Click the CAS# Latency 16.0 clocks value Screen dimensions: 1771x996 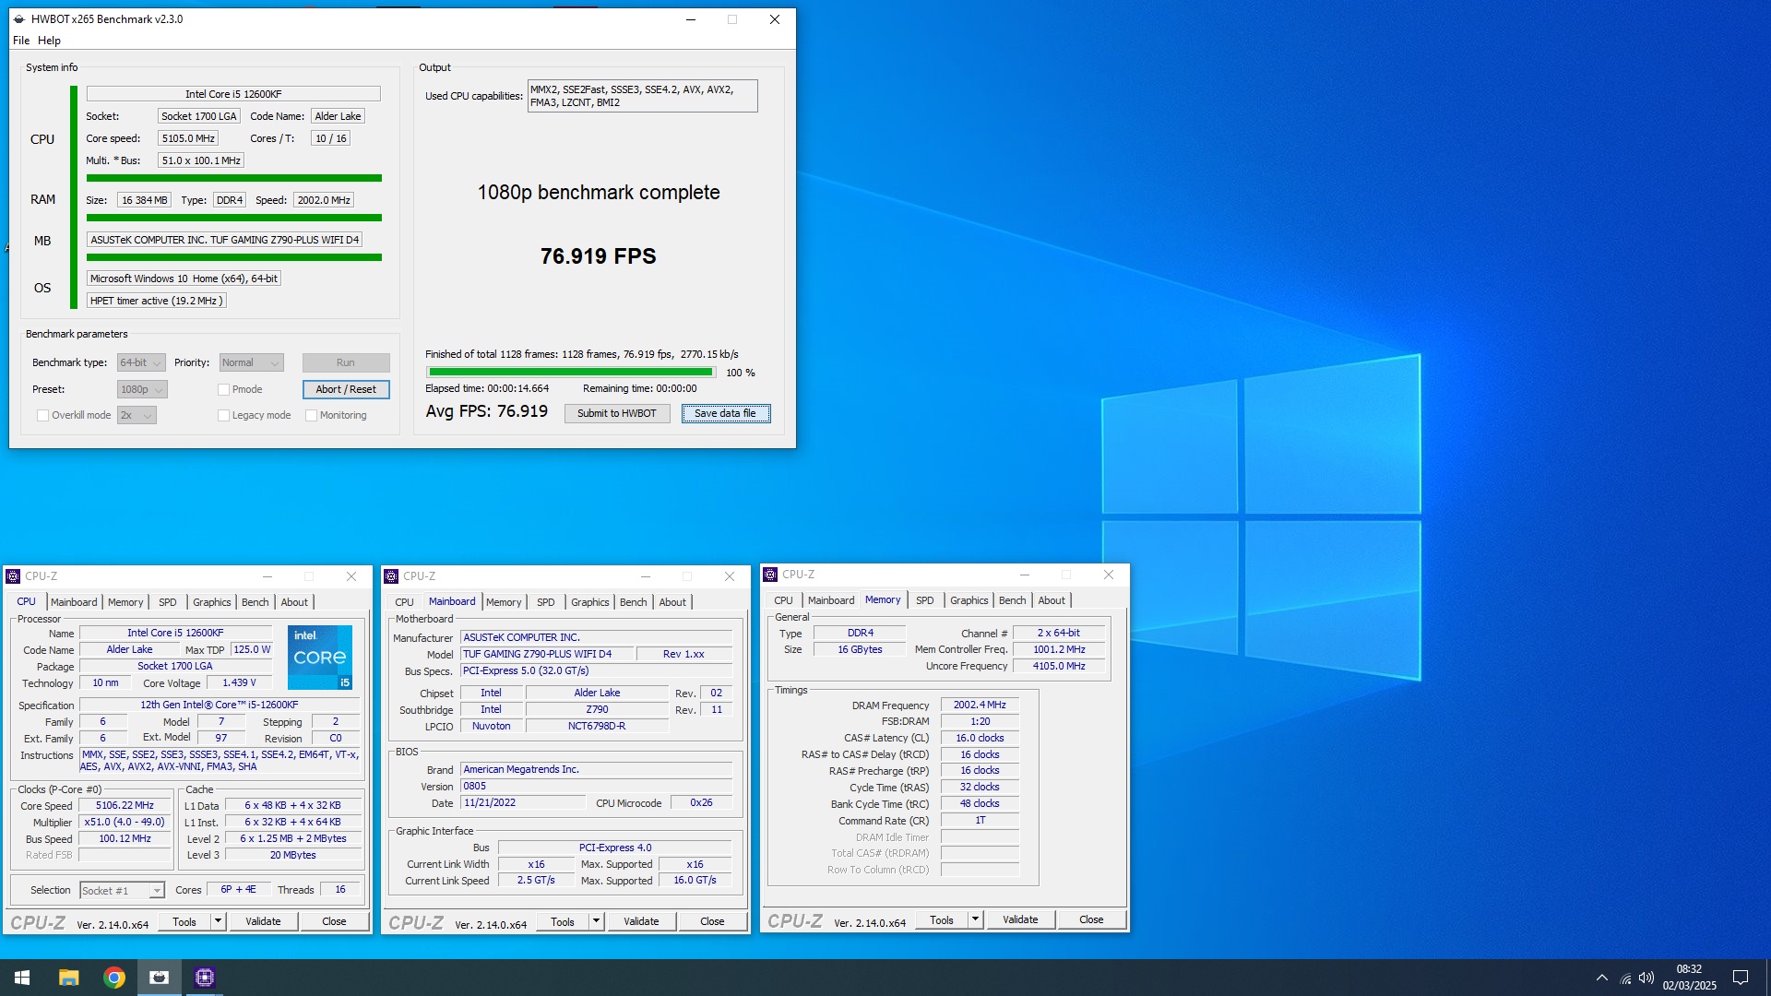coord(980,739)
